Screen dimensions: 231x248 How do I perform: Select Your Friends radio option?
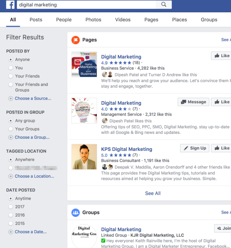pos(10,76)
